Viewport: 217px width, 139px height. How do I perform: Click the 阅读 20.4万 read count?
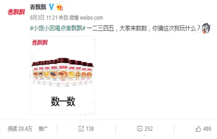pyautogui.click(x=20, y=129)
